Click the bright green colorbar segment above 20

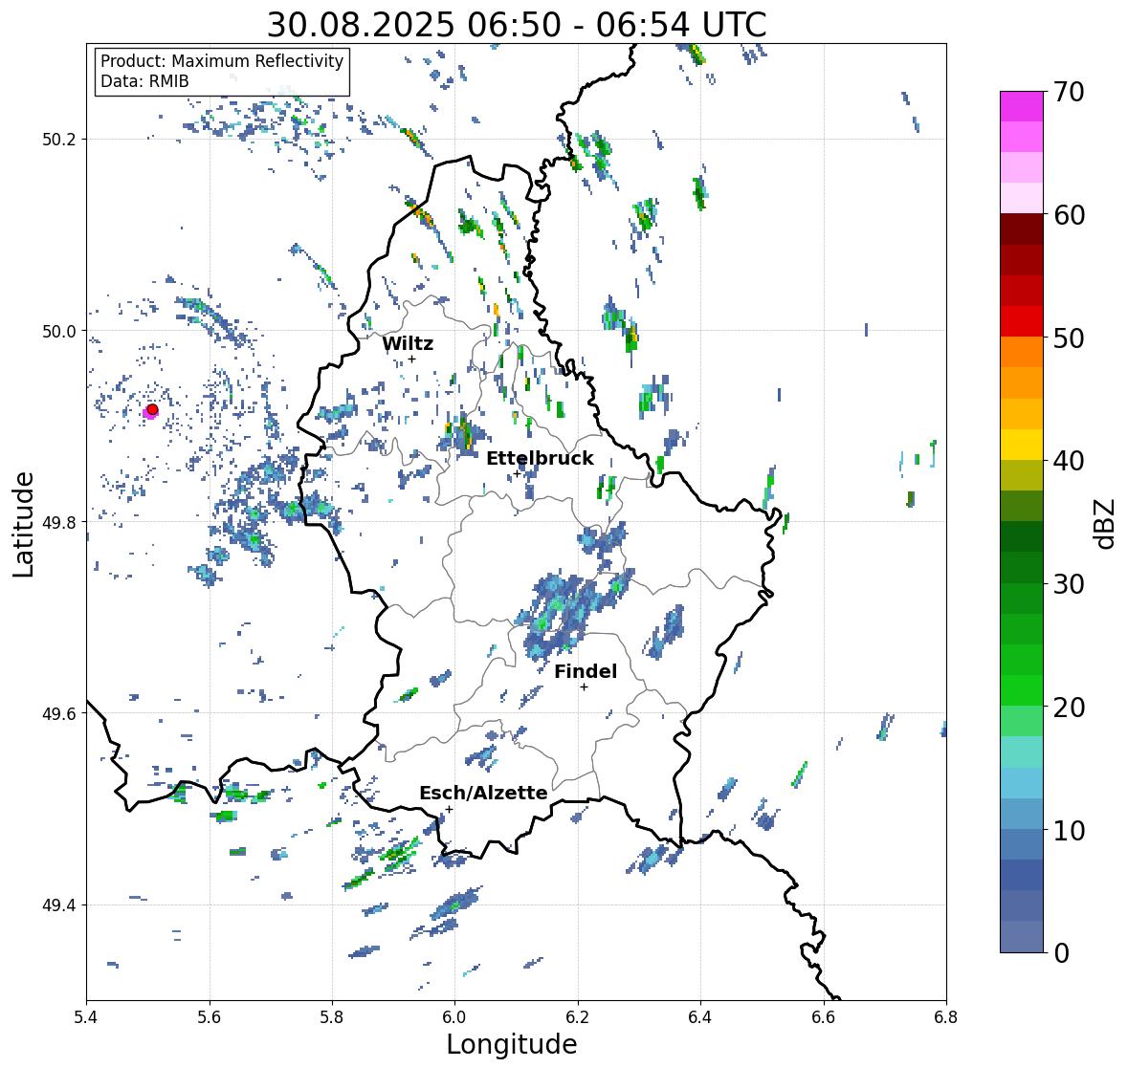(x=1022, y=690)
